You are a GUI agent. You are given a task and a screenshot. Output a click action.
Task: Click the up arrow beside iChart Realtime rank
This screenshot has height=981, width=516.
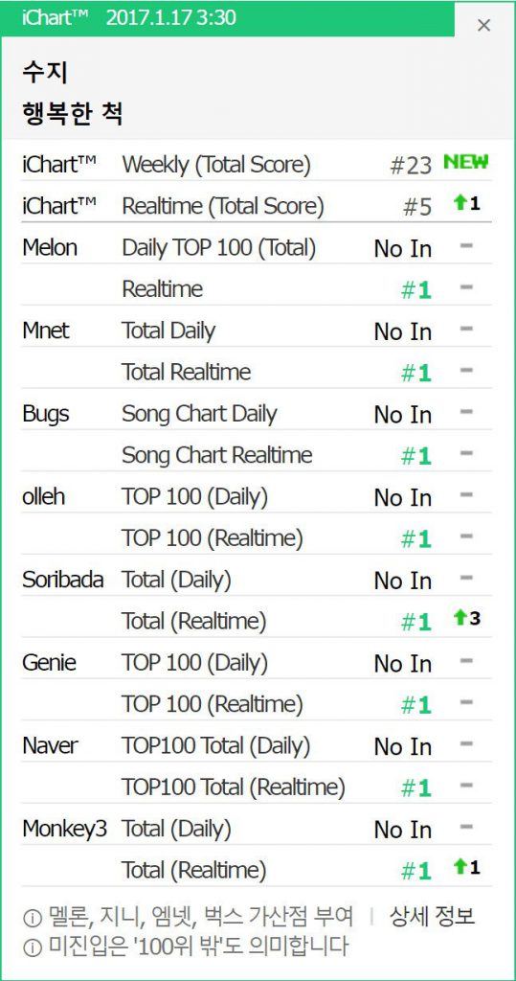click(x=461, y=203)
